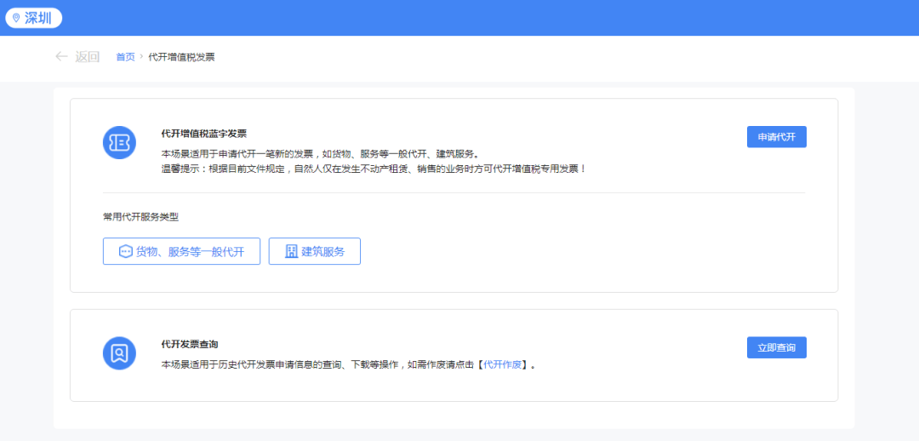
Task: Click the building icon in 建筑服务
Action: 292,251
